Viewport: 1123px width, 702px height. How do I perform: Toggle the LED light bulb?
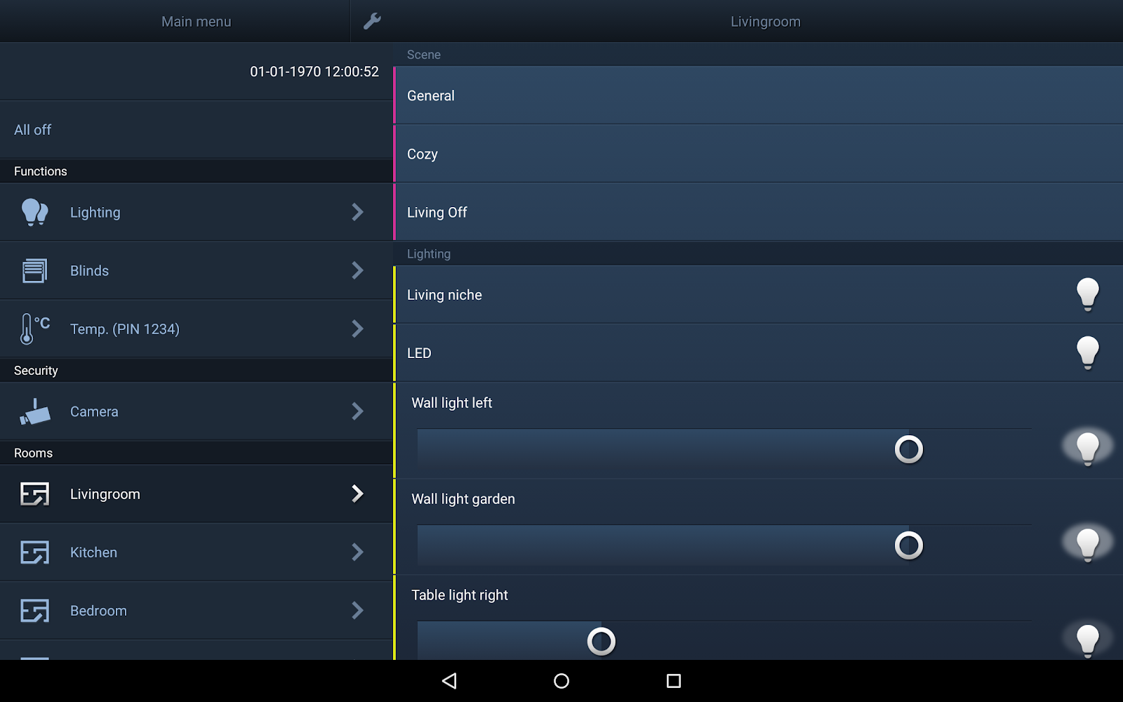click(1088, 352)
